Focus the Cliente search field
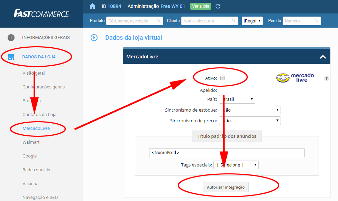This screenshot has width=338, height=201. pos(210,21)
